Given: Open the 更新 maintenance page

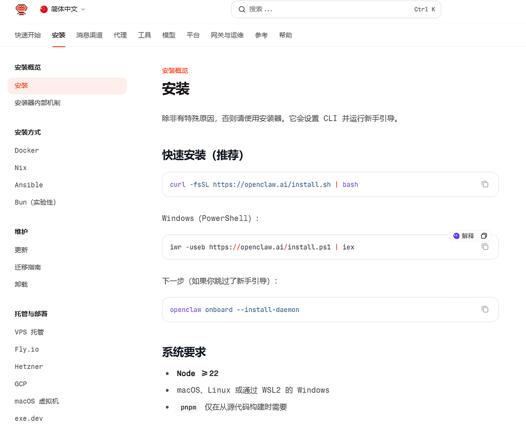Looking at the screenshot, I should 21,250.
